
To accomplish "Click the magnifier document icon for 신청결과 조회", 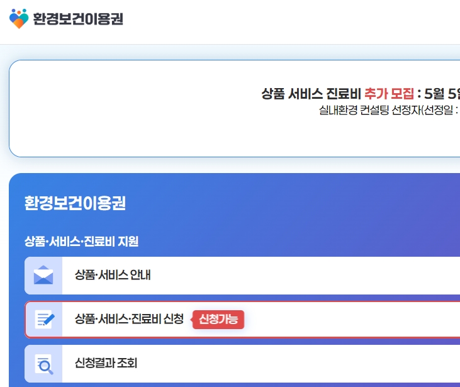I will pyautogui.click(x=44, y=364).
